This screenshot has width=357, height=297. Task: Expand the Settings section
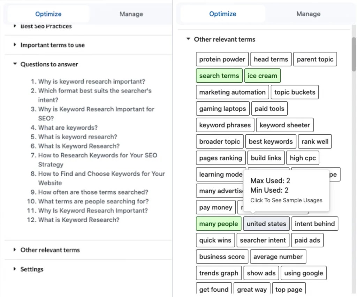click(31, 269)
